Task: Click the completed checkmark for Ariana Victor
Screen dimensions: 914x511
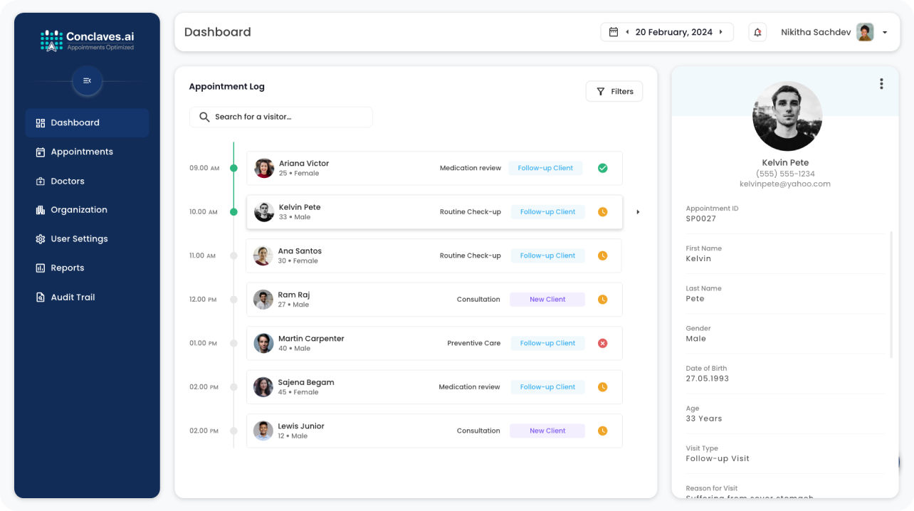Action: click(x=602, y=168)
